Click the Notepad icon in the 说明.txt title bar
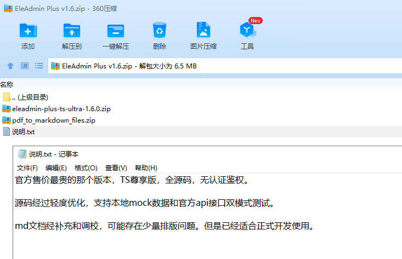Screen dimensions: 402x259 [22, 154]
